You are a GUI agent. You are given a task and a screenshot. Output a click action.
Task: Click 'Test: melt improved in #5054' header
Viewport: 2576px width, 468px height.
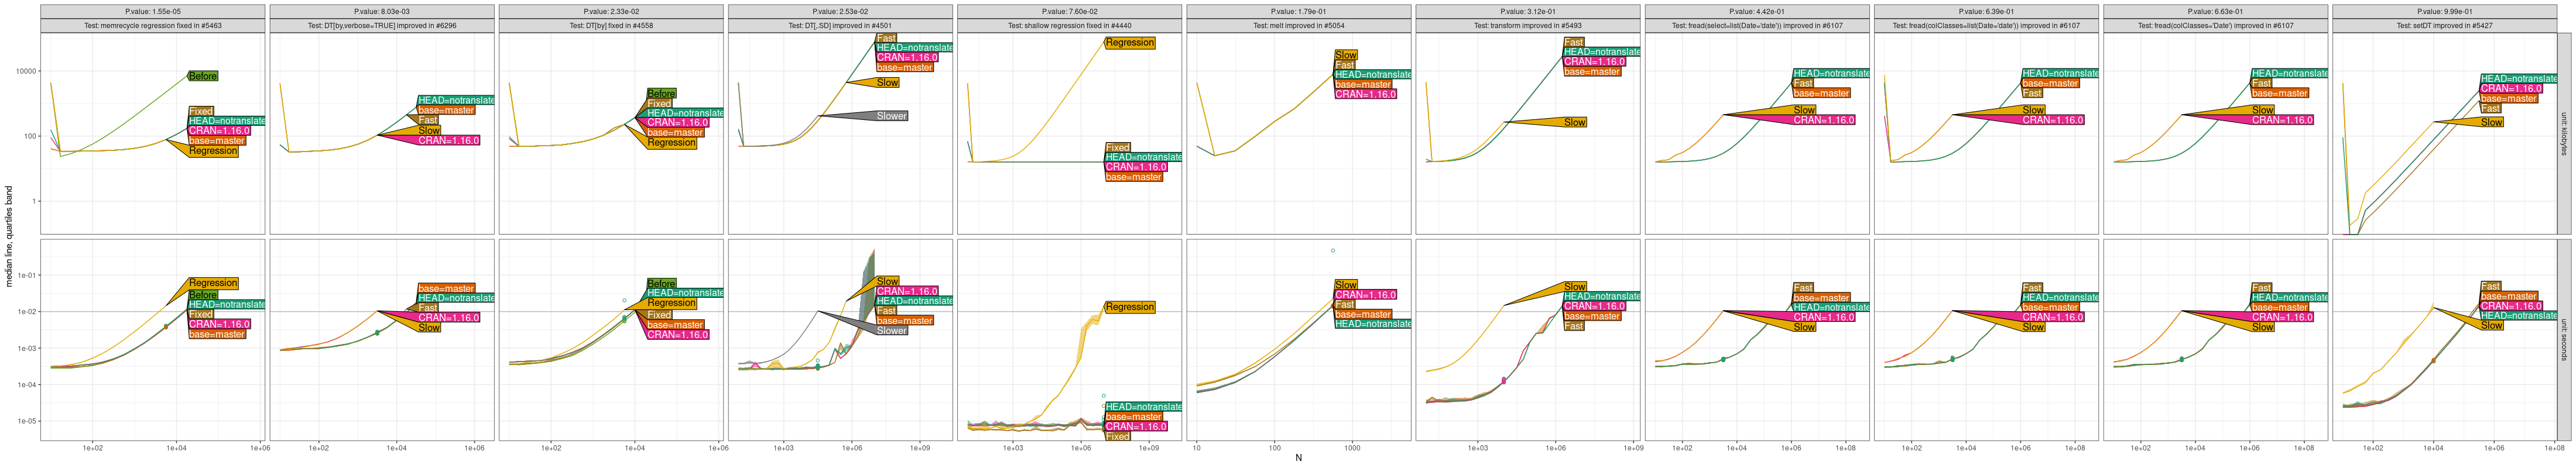tap(1298, 26)
